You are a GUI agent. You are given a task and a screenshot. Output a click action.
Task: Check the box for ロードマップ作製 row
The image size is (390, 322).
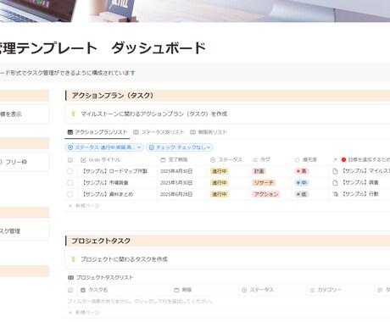[70, 171]
